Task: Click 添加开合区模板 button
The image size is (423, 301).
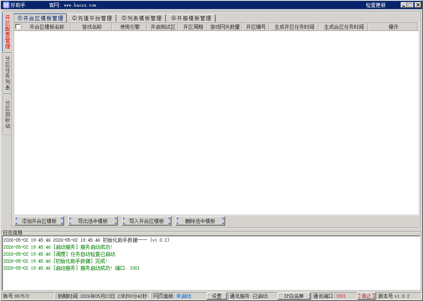Action: tap(39, 221)
